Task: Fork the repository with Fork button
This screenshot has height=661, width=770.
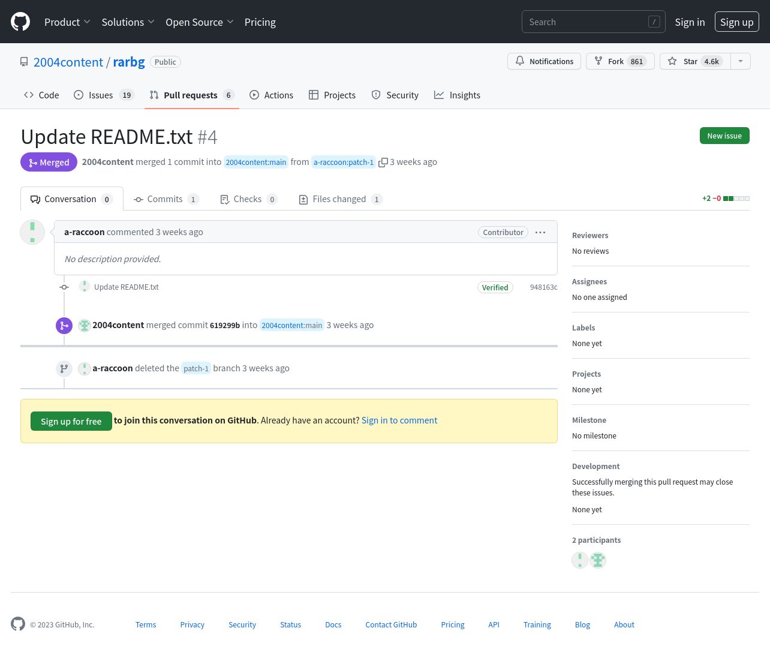Action: [620, 61]
